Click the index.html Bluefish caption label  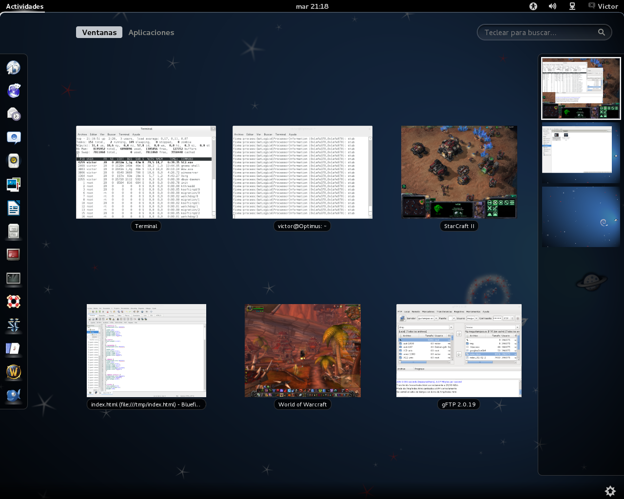click(146, 404)
